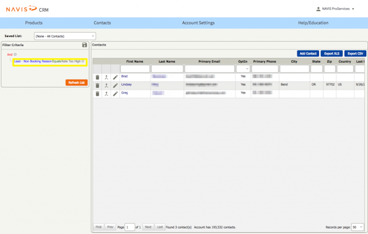Click the Refresh List button
Viewport: 368px width, 234px height.
[x=77, y=82]
